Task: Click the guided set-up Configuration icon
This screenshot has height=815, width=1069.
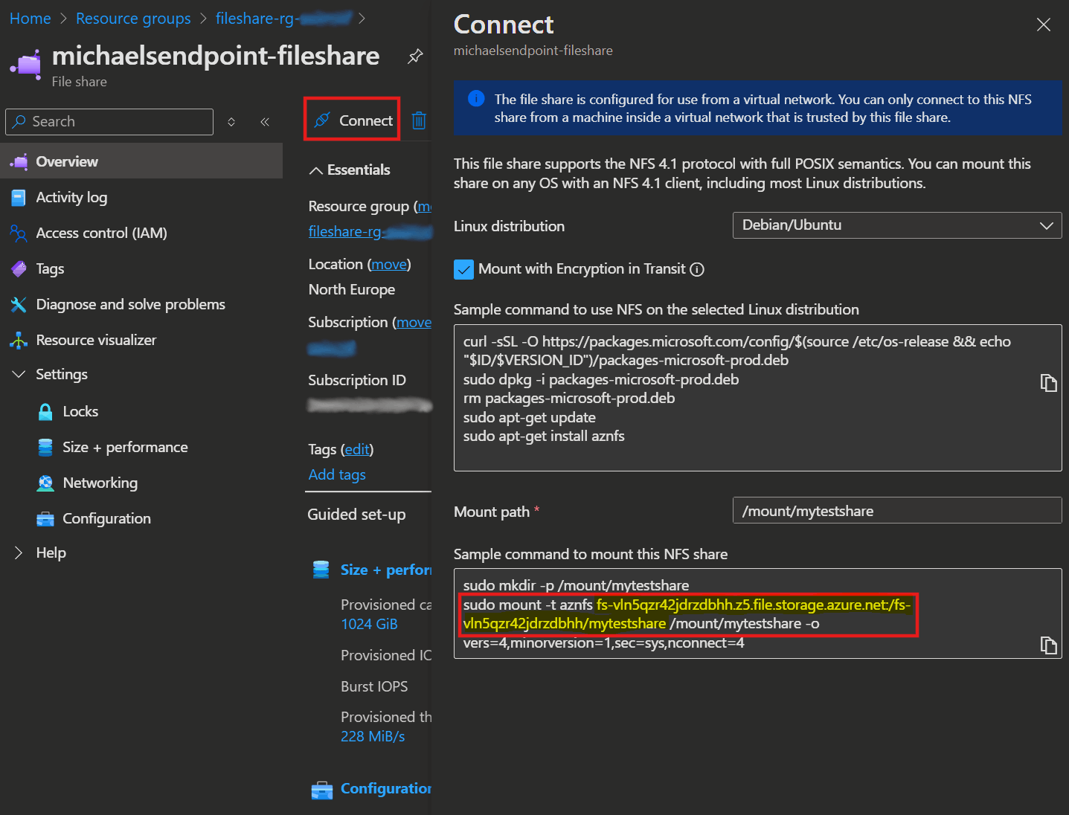Action: click(x=321, y=790)
